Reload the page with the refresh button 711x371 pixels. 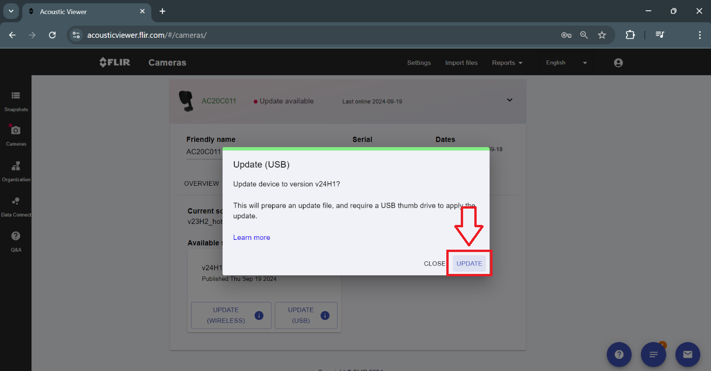pos(52,35)
